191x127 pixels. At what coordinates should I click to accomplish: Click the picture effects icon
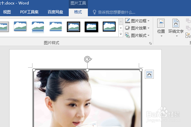[127, 28]
